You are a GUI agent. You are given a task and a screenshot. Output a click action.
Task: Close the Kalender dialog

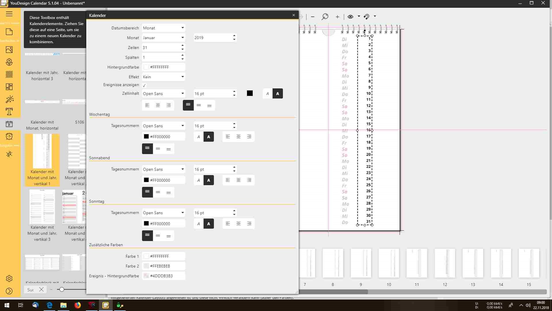[x=294, y=15]
